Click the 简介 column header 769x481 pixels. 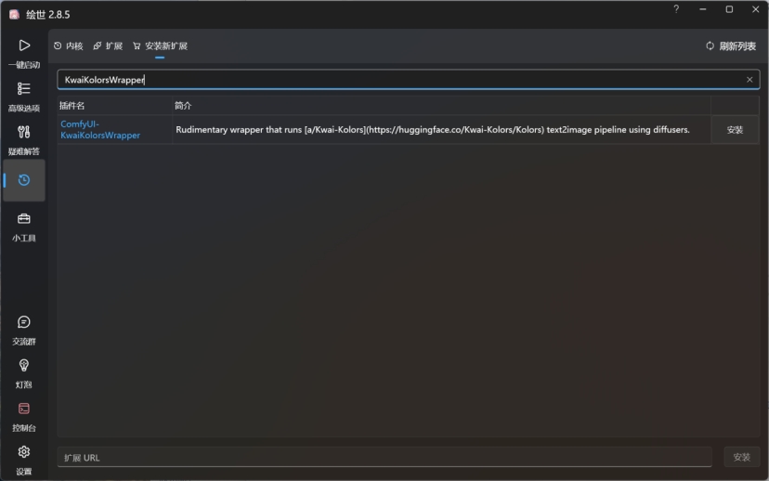pyautogui.click(x=183, y=106)
